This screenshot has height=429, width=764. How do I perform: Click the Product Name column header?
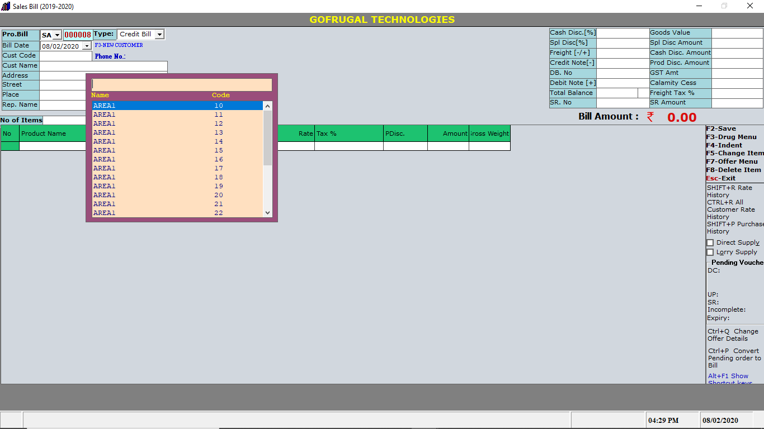[53, 134]
